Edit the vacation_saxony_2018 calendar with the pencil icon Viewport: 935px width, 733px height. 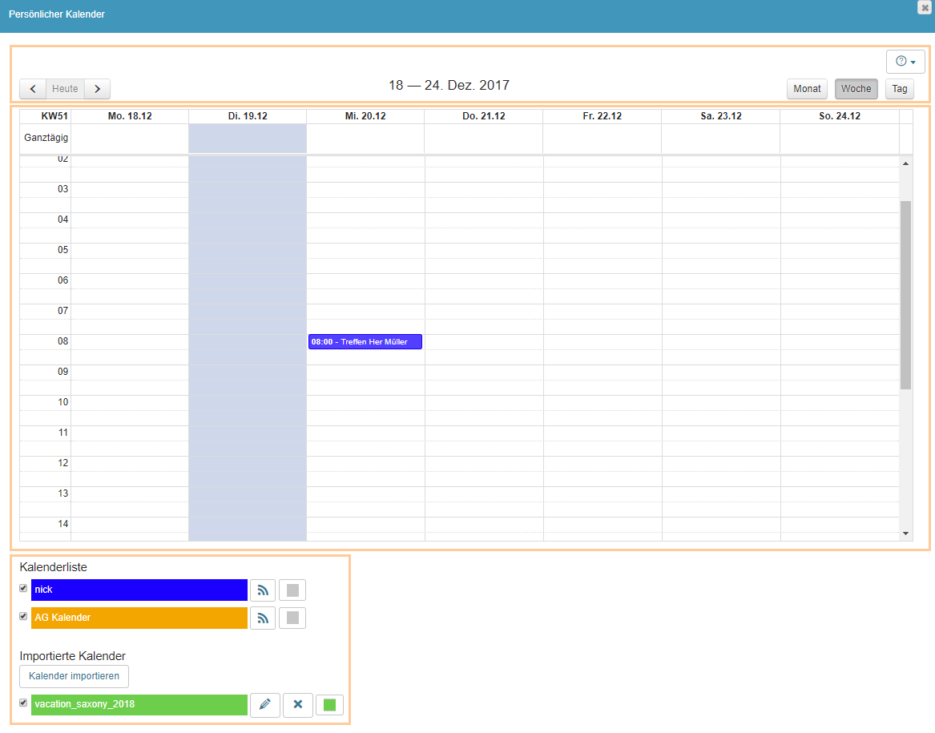[265, 705]
